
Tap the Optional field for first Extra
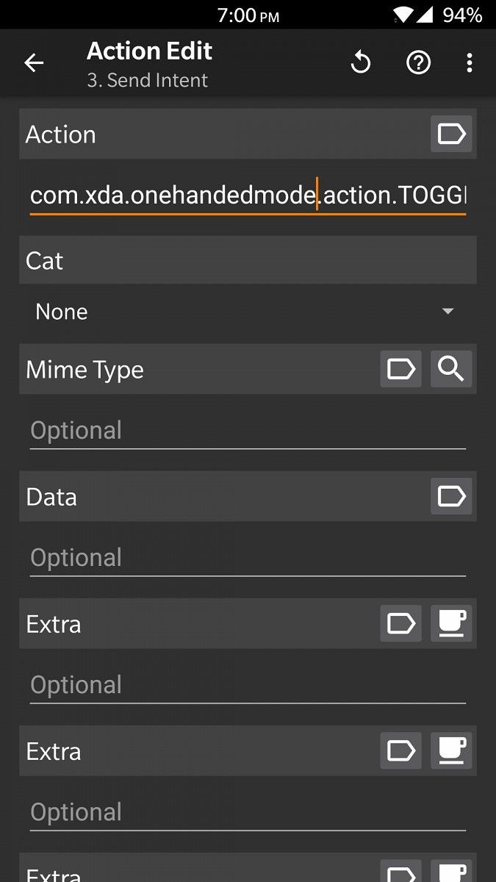[x=248, y=684]
